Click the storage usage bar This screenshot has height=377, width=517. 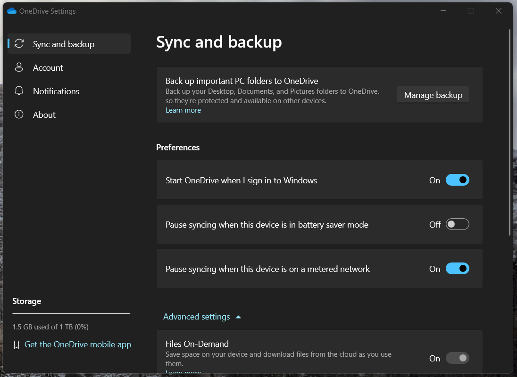click(71, 314)
